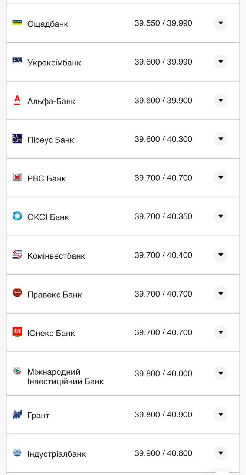Screen dimensions: 246x475
Task: Click the ОКСІ Банк rate 39.700 / 40.350
Action: point(163,216)
